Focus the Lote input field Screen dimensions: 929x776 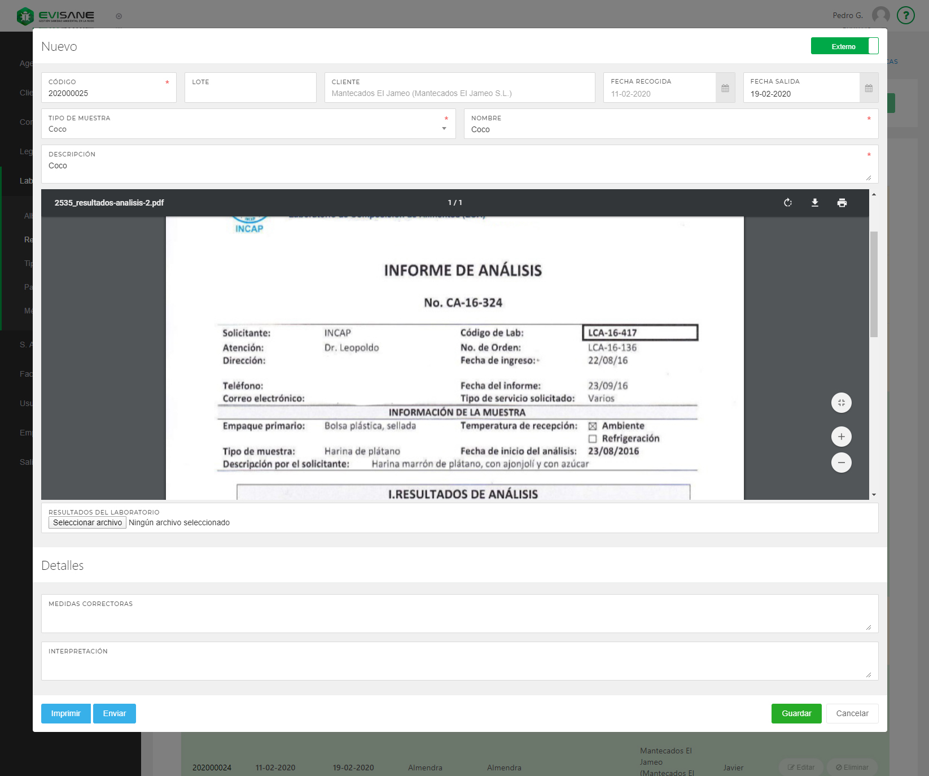pyautogui.click(x=251, y=88)
